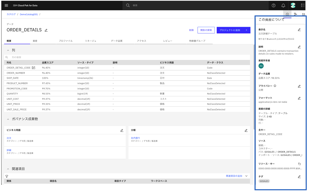Edit the tags タグ
Screen dimensions: 309x191
pos(299,177)
